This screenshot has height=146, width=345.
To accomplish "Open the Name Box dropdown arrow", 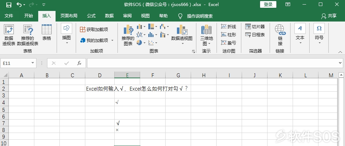I will [33, 63].
